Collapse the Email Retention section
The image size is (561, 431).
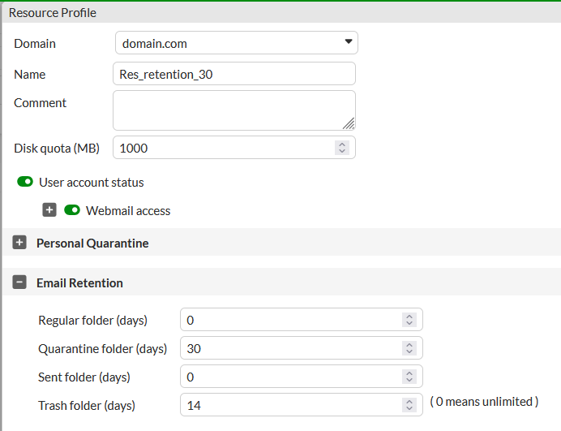click(19, 282)
